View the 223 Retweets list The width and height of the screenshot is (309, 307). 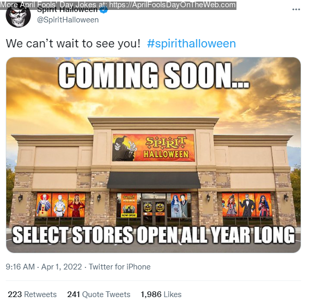(x=32, y=294)
